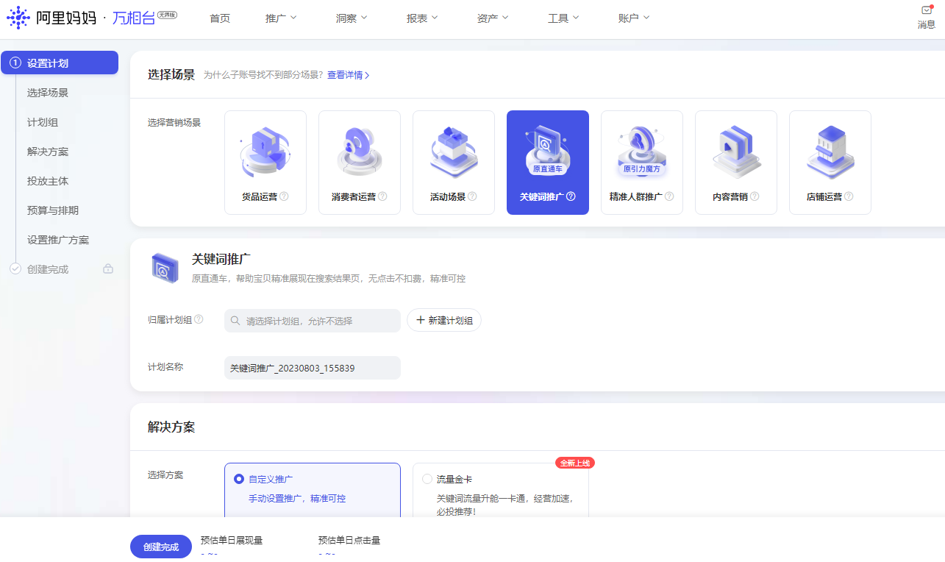This screenshot has width=945, height=562.
Task: Click help icon next to 精准人群推广
Action: tap(669, 196)
